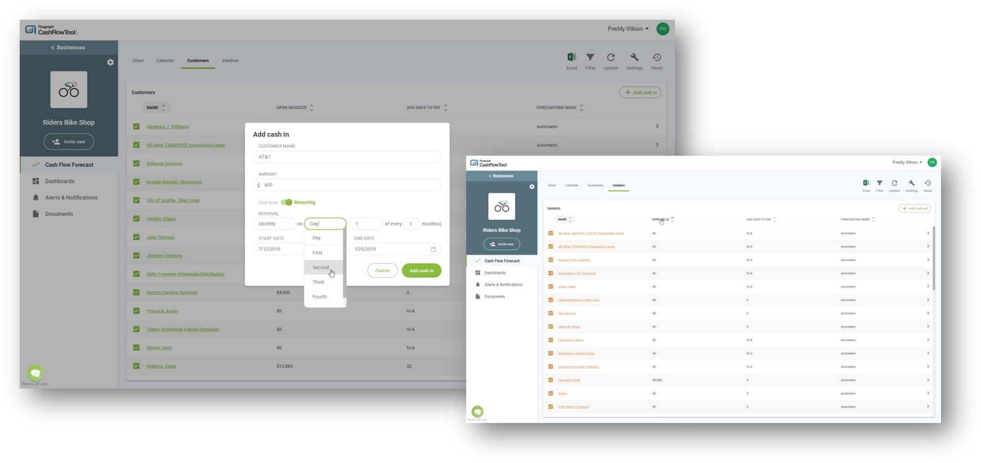Click Dashboards grid icon in Customers window sidebar
981x463 pixels.
[x=36, y=181]
